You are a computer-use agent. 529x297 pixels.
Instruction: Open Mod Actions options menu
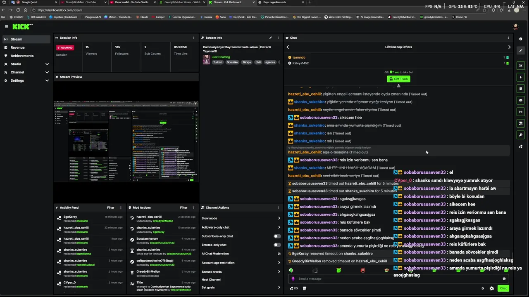194,207
